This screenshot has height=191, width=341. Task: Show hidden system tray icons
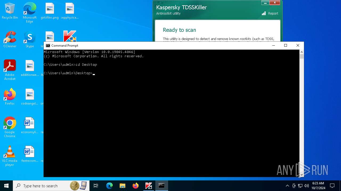pos(287,186)
